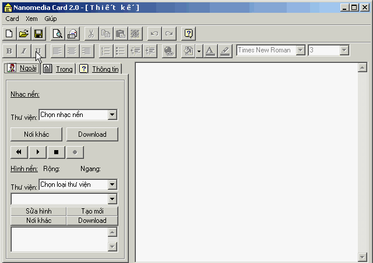Image resolution: width=373 pixels, height=263 pixels.
Task: Click the decrease indent icon
Action: point(135,51)
